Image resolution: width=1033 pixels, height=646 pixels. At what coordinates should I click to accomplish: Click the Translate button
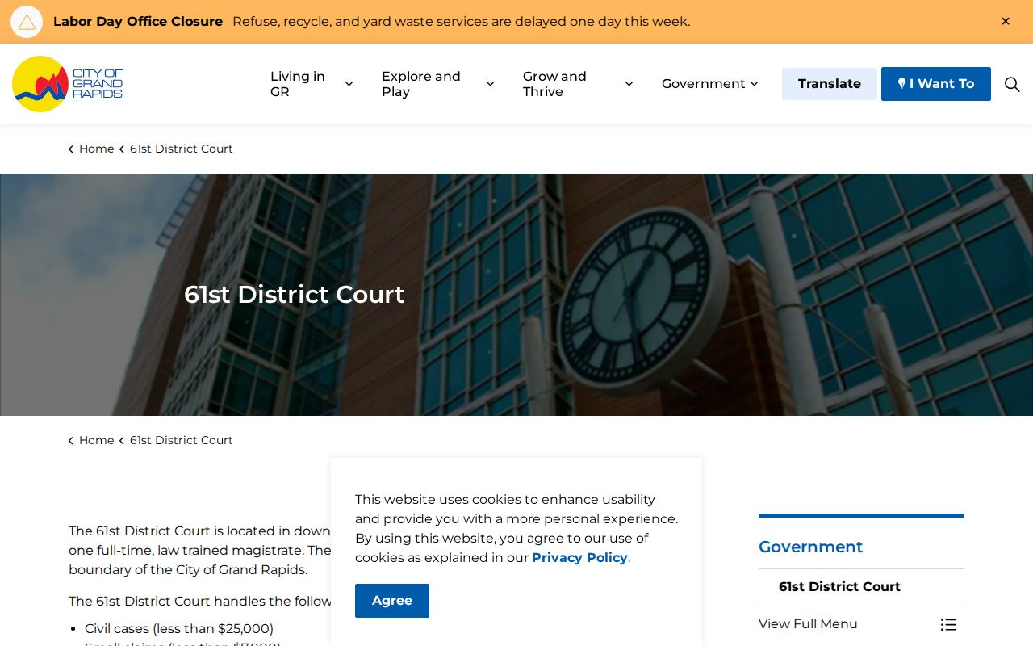[x=830, y=84]
